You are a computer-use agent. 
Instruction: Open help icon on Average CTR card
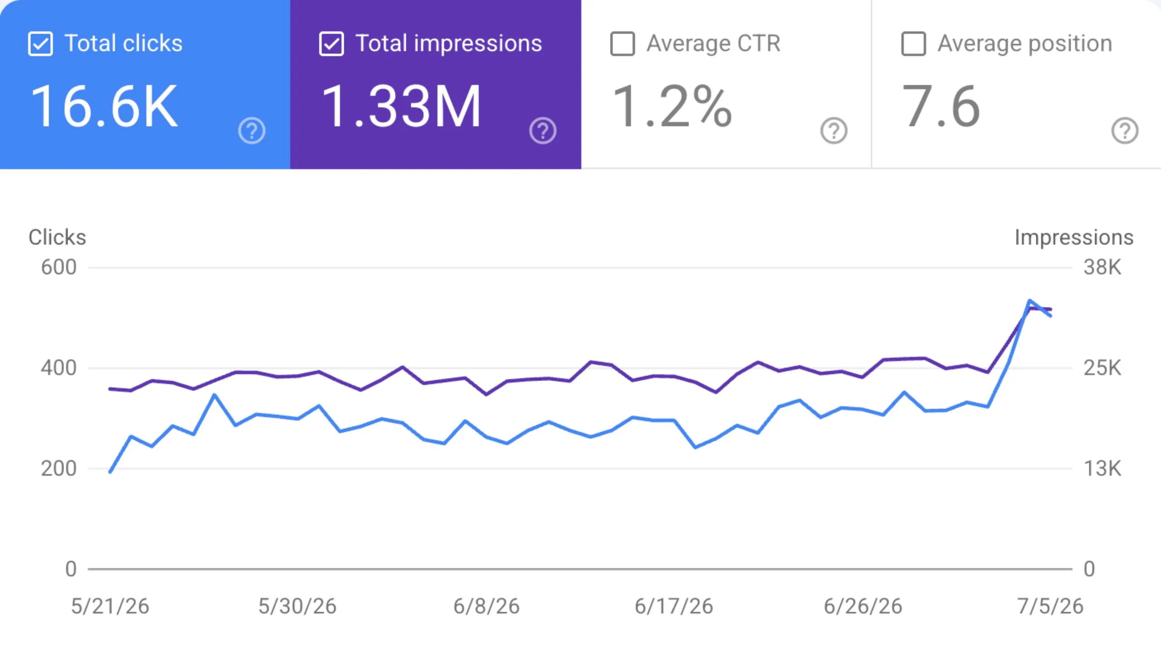pyautogui.click(x=834, y=131)
